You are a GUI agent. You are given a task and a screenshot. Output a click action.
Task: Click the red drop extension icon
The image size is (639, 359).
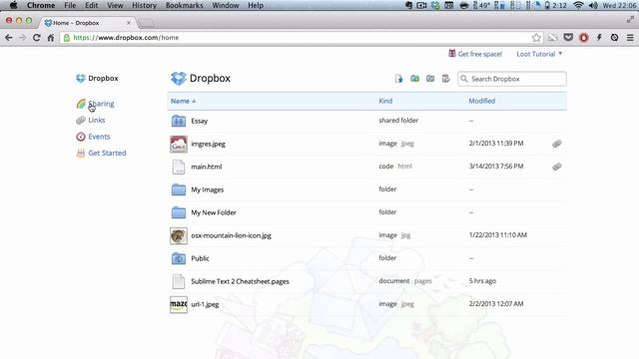[x=583, y=38]
